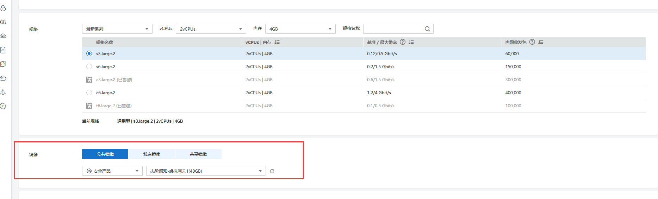658x199 pixels.
Task: Select the c6.large.2 radio button
Action: 89,93
